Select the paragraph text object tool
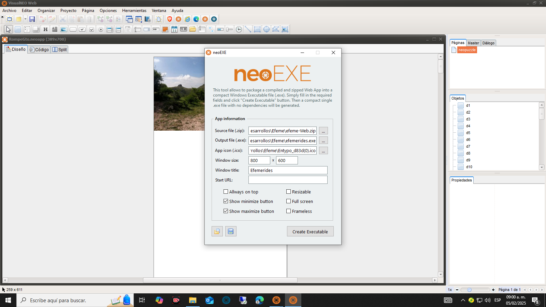The image size is (546, 307). click(x=55, y=29)
